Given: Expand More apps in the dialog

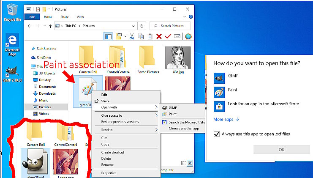Looking at the screenshot, I should (x=226, y=120).
